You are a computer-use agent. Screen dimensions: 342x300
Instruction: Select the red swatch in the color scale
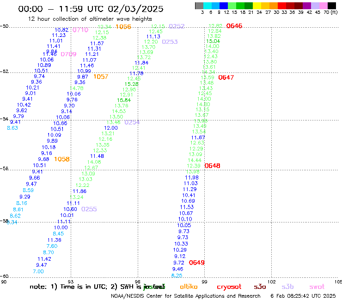click(282, 6)
